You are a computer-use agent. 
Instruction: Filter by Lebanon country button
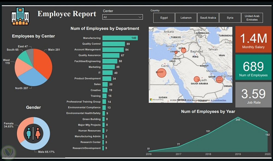(186, 18)
